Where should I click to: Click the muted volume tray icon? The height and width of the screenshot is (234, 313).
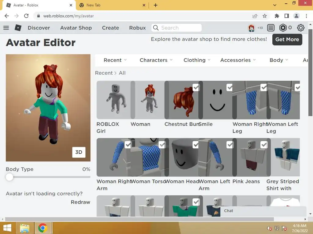[x=269, y=228]
